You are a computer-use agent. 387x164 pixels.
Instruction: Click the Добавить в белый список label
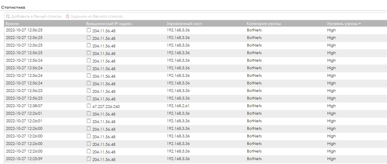click(x=36, y=16)
